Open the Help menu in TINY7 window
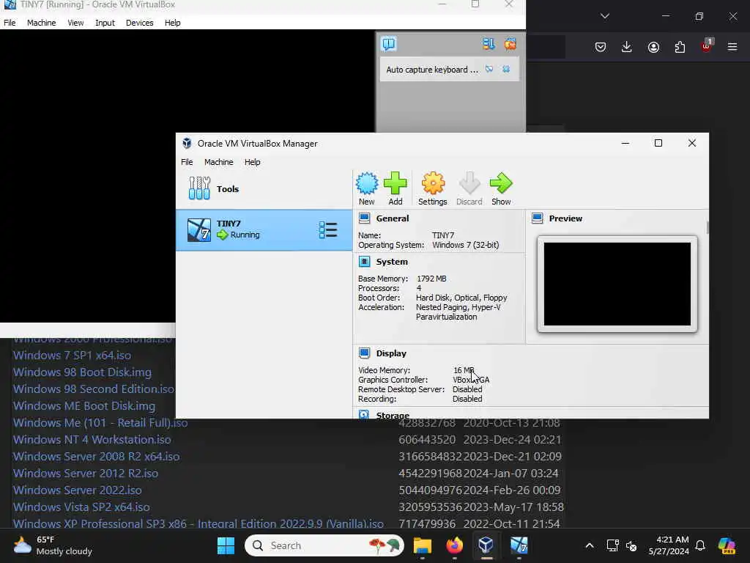The height and width of the screenshot is (563, 750). 172,23
